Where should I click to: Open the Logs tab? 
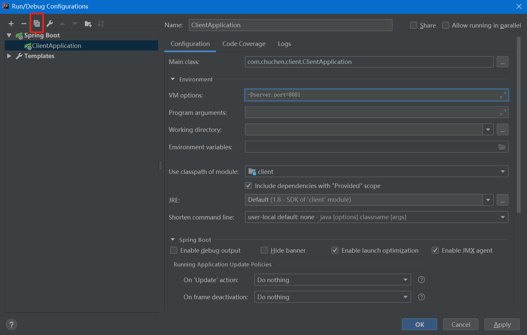click(x=284, y=44)
